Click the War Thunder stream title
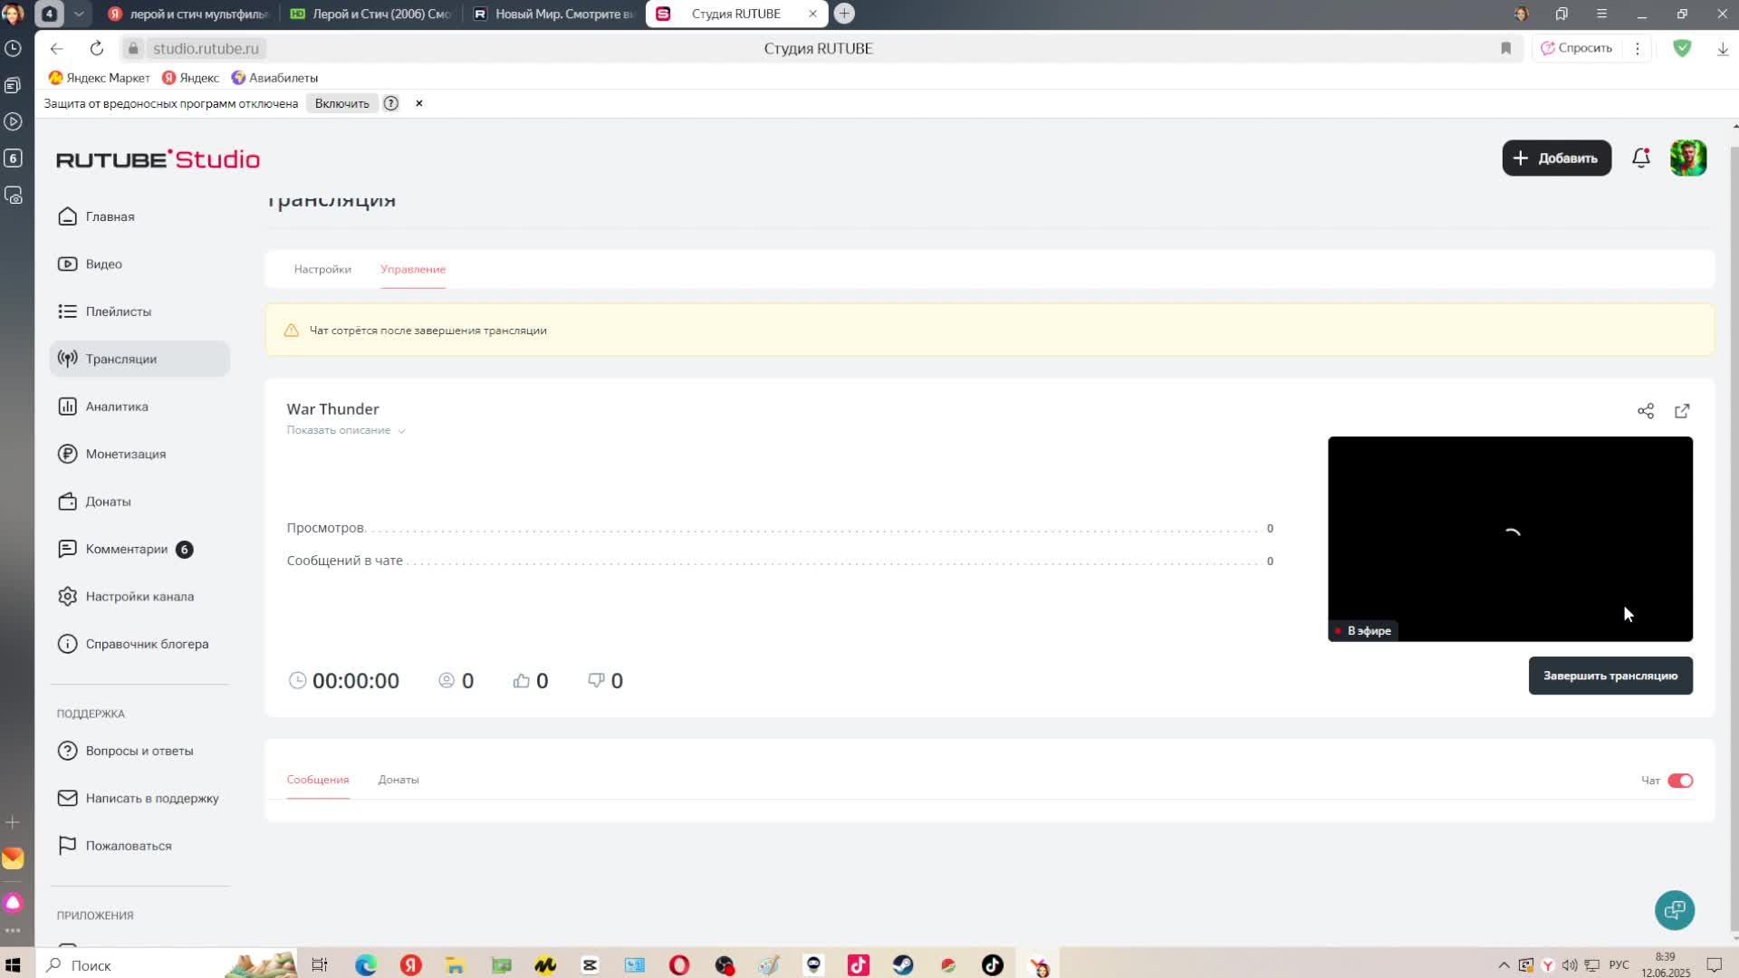Image resolution: width=1739 pixels, height=978 pixels. (x=332, y=409)
